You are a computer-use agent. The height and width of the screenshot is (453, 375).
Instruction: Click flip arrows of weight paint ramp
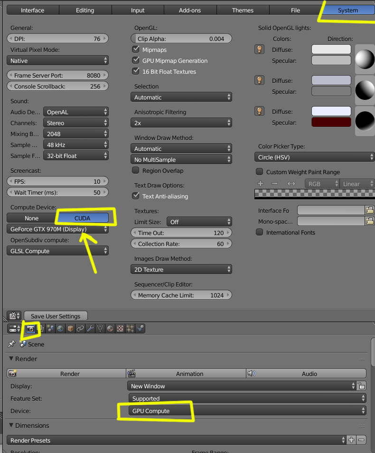(291, 184)
